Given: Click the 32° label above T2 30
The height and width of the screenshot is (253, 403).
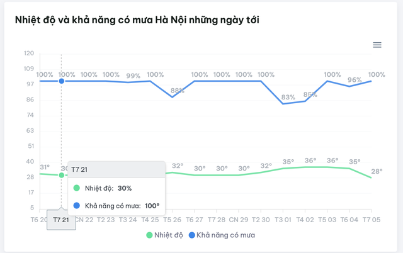Looking at the screenshot, I should point(266,166).
